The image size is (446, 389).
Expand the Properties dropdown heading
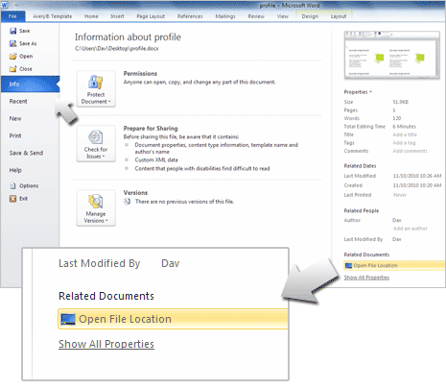(358, 92)
